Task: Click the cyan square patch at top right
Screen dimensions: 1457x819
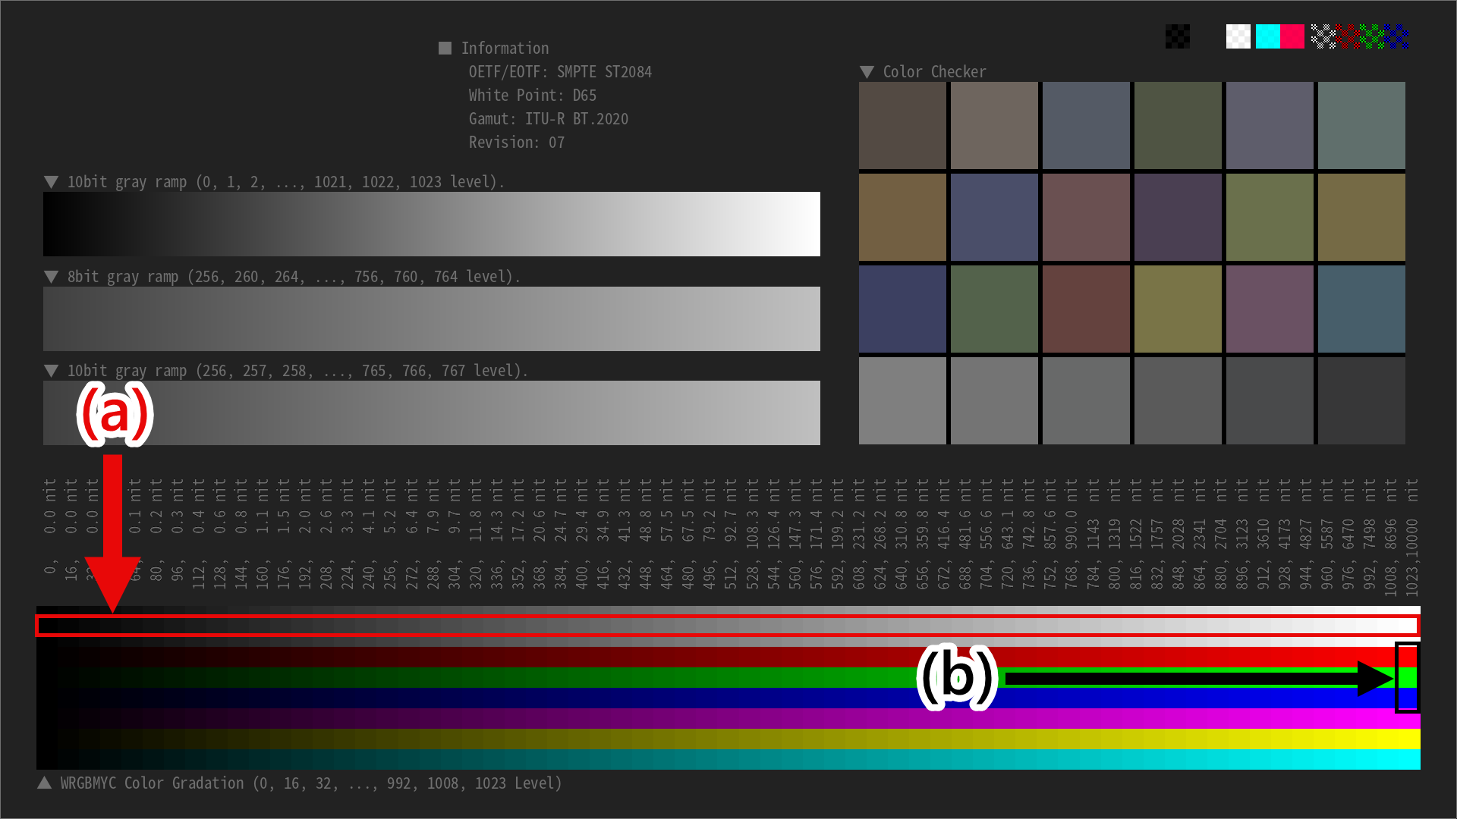Action: tap(1267, 36)
